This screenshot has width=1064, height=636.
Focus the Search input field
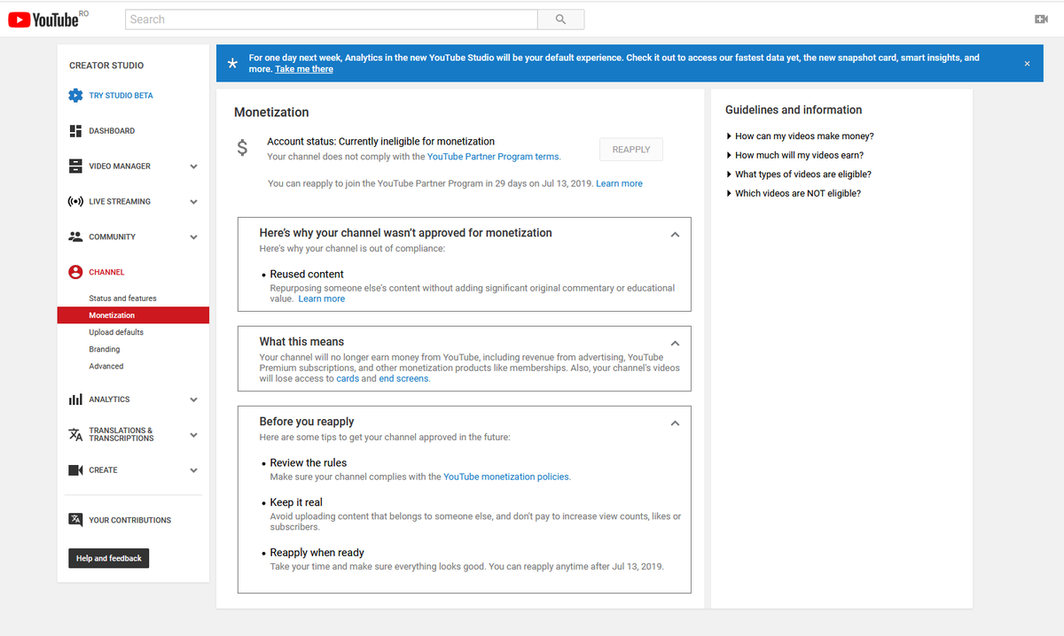tap(332, 19)
